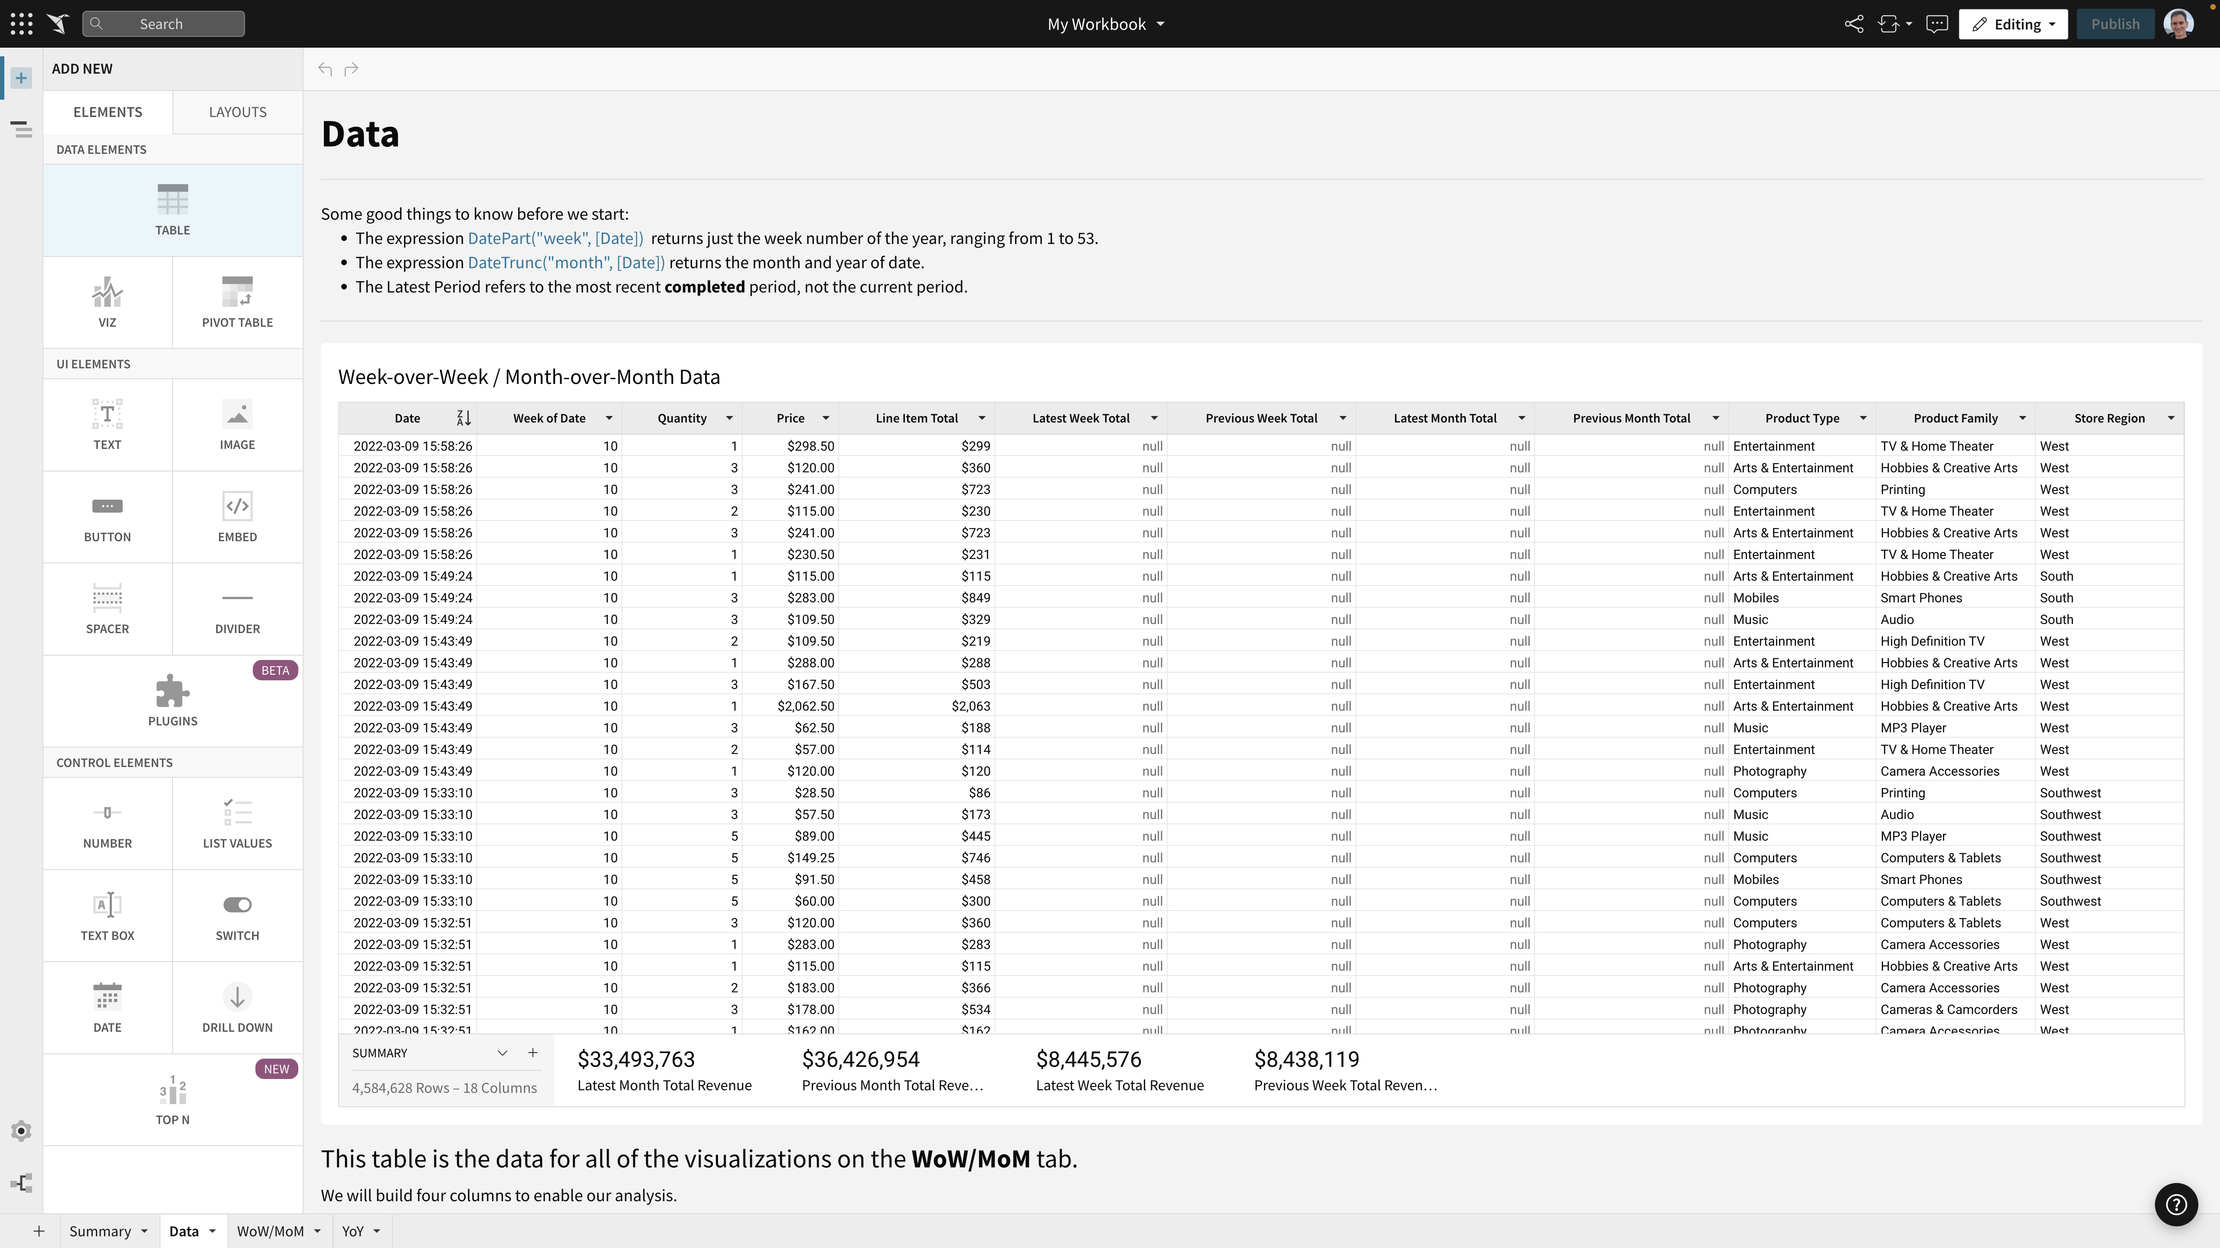The height and width of the screenshot is (1248, 2220).
Task: Add a Number control element
Action: pyautogui.click(x=107, y=822)
